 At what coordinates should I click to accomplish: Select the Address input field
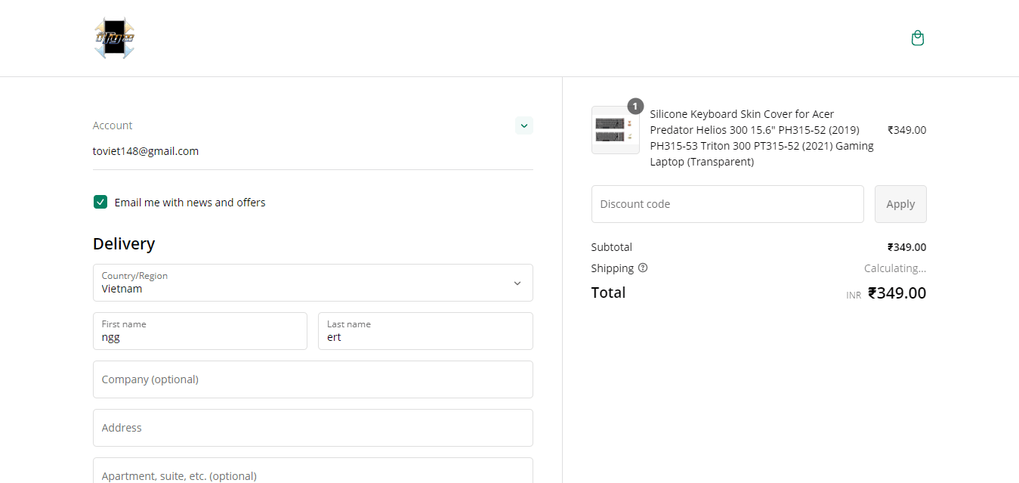click(313, 428)
